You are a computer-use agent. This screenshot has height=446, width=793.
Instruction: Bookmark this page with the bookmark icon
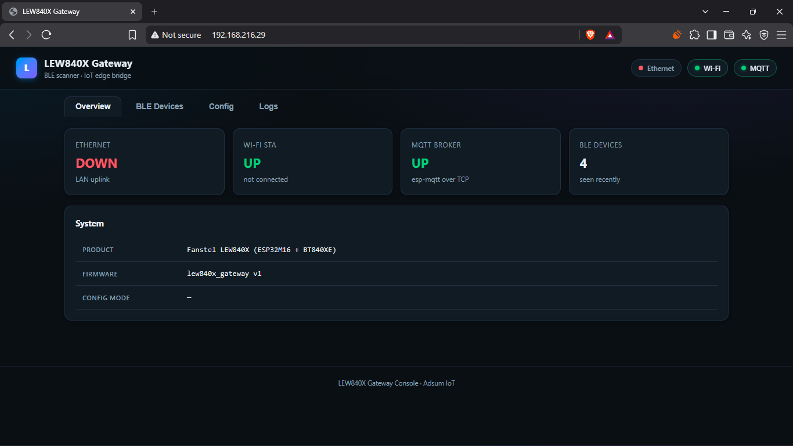pos(132,35)
